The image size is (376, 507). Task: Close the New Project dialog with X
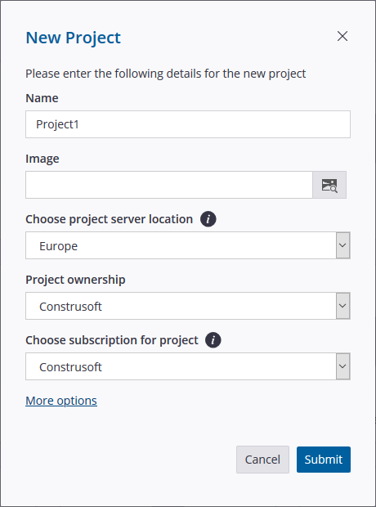342,36
